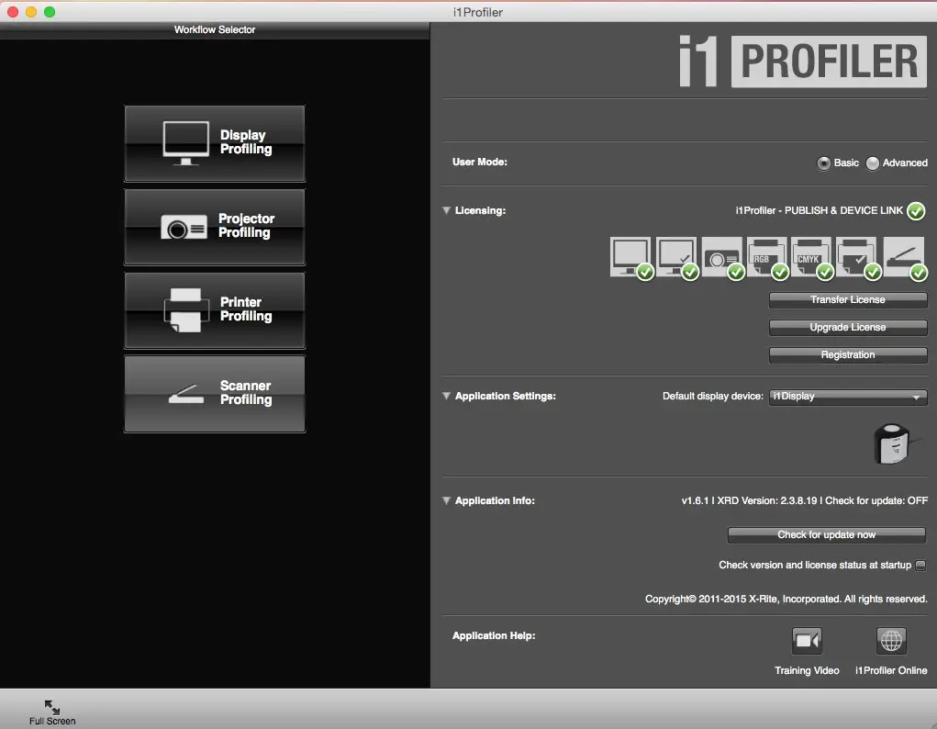937x729 pixels.
Task: Click the green license status checkmark
Action: tap(916, 210)
